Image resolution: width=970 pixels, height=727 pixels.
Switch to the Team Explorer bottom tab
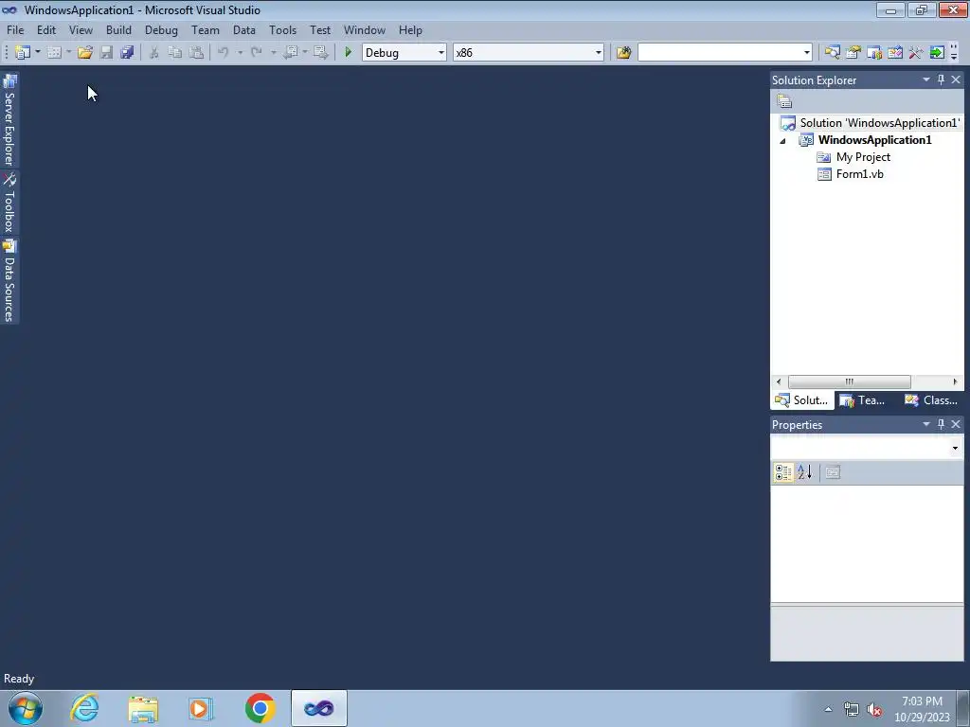click(863, 400)
